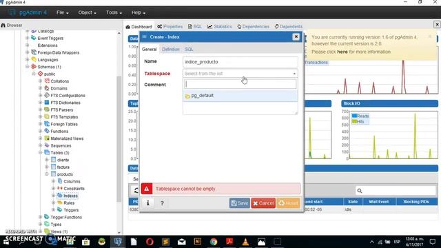Click the Wait Event column header

click(x=378, y=202)
